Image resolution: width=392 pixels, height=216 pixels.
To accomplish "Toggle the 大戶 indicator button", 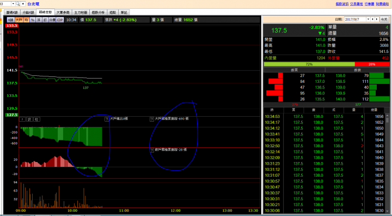I will coord(19,20).
